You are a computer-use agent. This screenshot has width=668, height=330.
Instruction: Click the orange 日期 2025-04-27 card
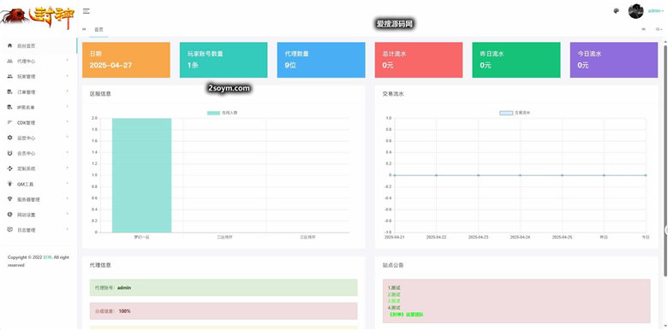coord(126,60)
